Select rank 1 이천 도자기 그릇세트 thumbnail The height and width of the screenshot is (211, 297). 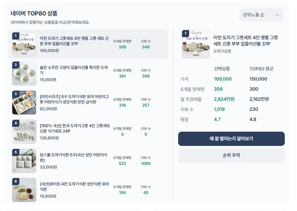pos(24,44)
